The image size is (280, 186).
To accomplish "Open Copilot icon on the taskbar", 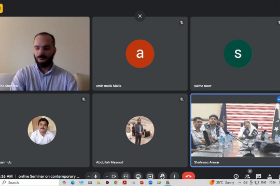I will pos(64,182).
